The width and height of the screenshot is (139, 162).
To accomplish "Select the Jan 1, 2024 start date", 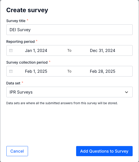I will point(36,50).
